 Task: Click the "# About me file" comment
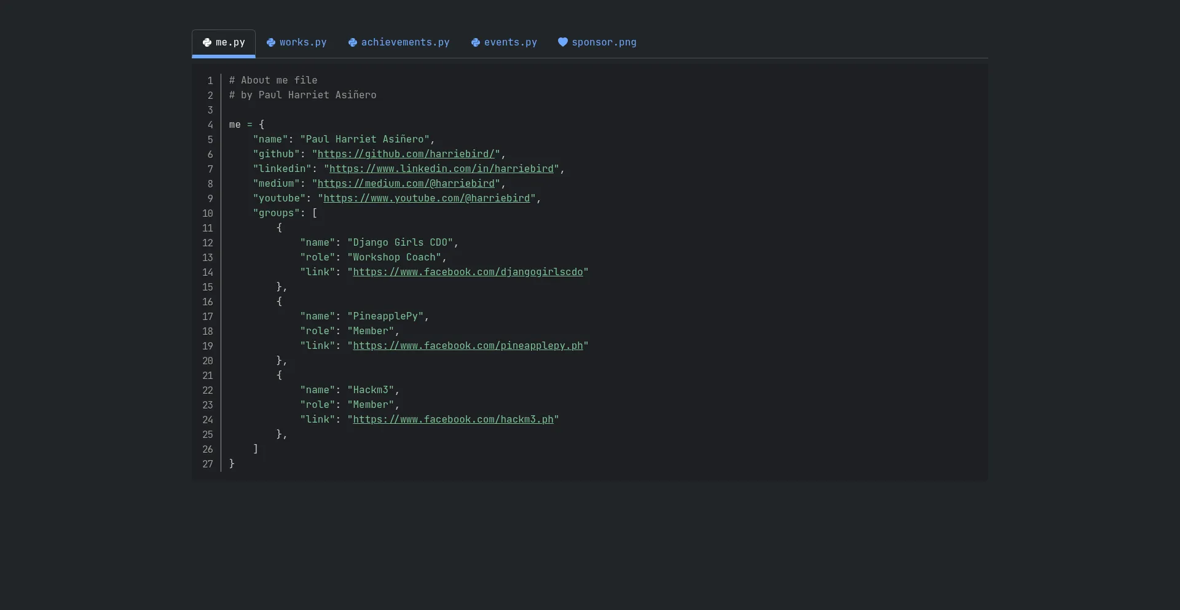[x=273, y=80]
